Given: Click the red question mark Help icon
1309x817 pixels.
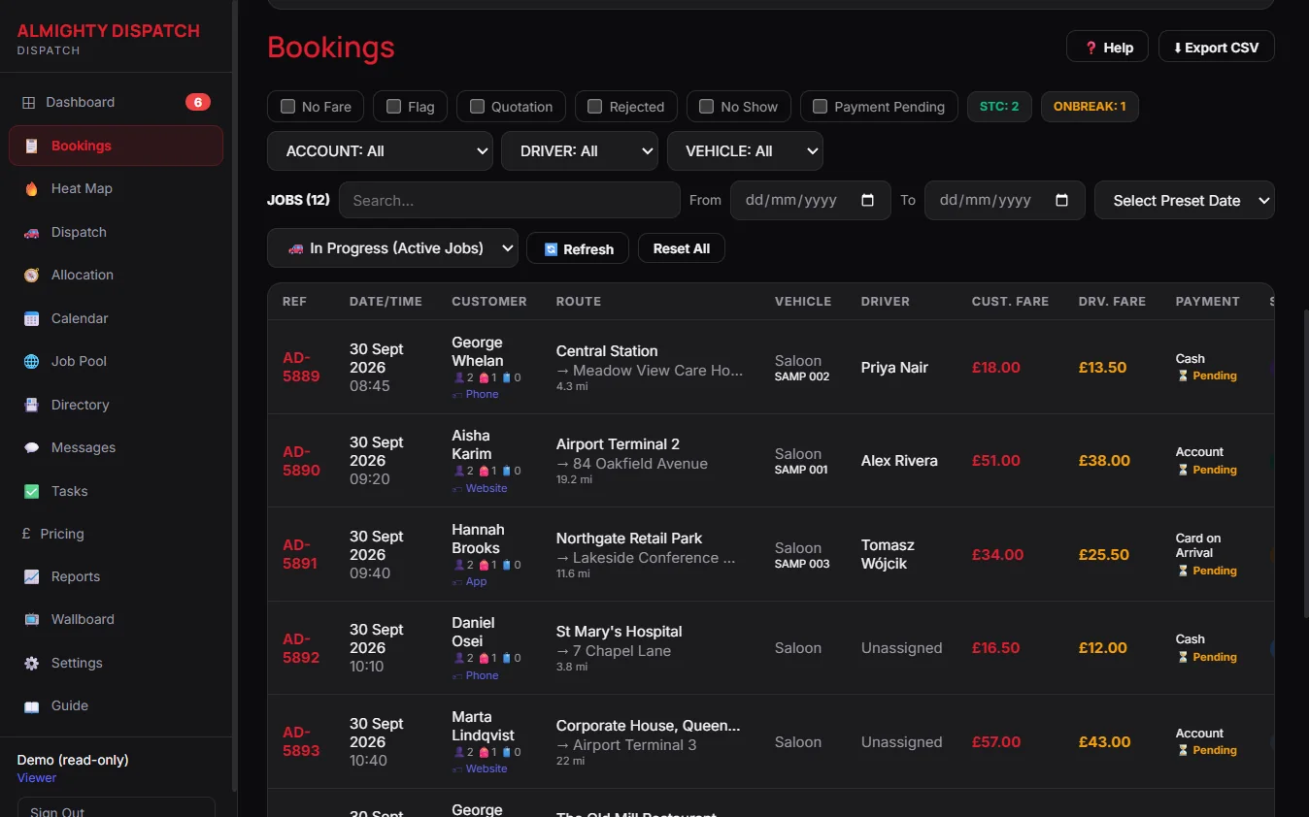Looking at the screenshot, I should [x=1091, y=48].
